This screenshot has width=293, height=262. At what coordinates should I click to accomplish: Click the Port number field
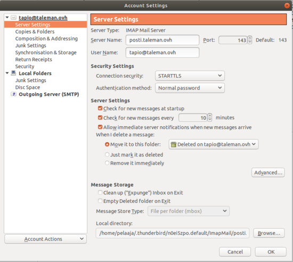click(x=233, y=40)
